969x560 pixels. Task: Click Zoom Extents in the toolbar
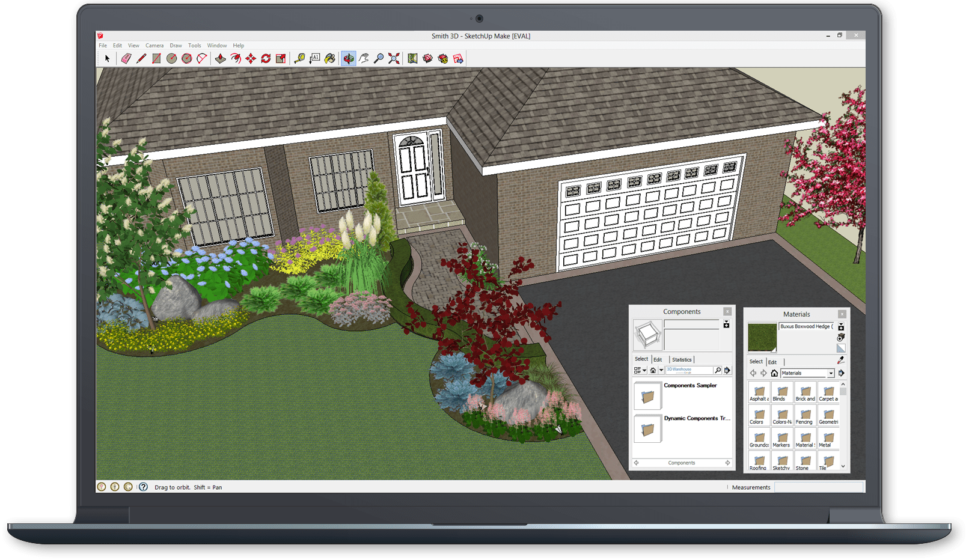(394, 58)
